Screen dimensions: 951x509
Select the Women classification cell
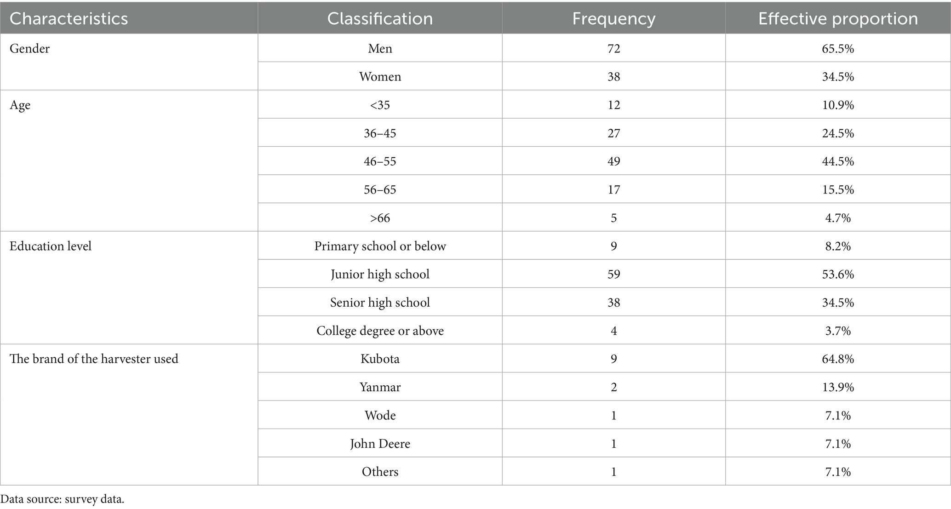click(380, 76)
